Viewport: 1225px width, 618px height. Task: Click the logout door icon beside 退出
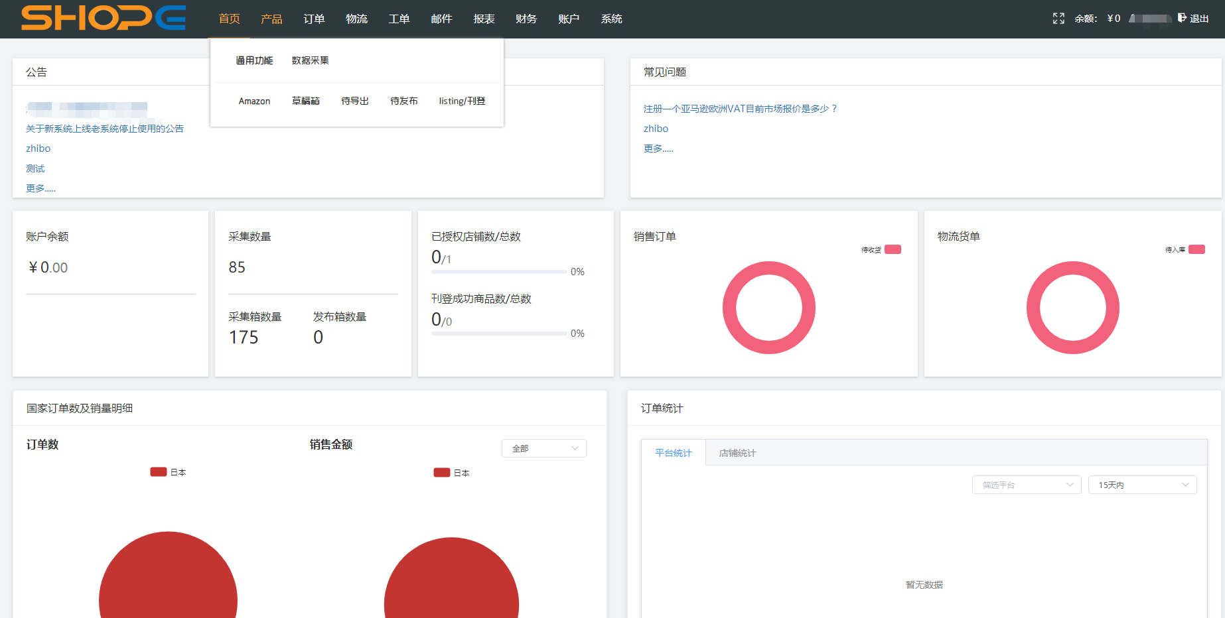1183,19
